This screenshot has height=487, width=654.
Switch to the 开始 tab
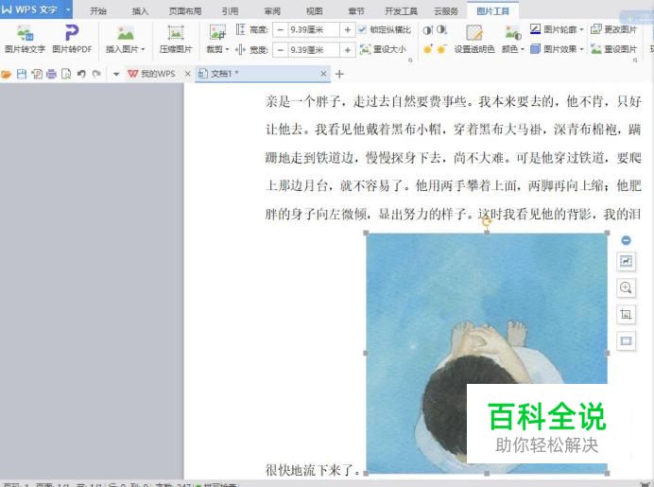[98, 10]
